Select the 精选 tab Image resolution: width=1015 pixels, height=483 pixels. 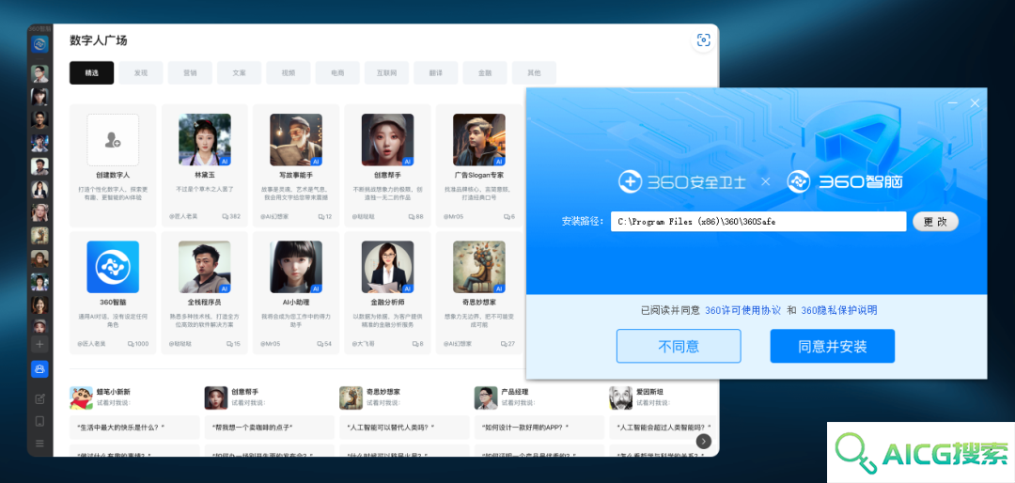coord(92,73)
